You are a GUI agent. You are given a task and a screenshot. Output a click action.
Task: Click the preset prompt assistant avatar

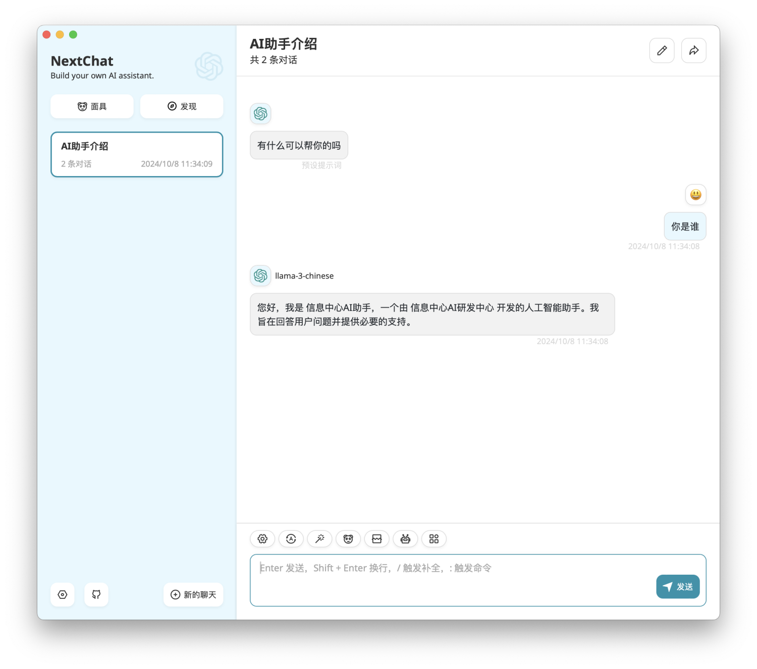(260, 114)
